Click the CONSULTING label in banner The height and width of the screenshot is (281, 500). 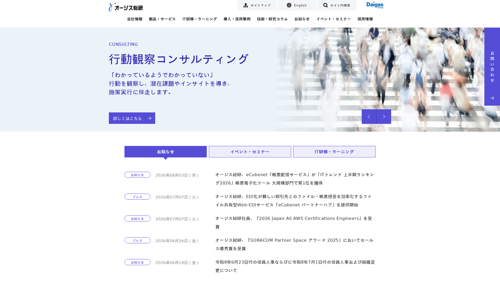point(123,44)
